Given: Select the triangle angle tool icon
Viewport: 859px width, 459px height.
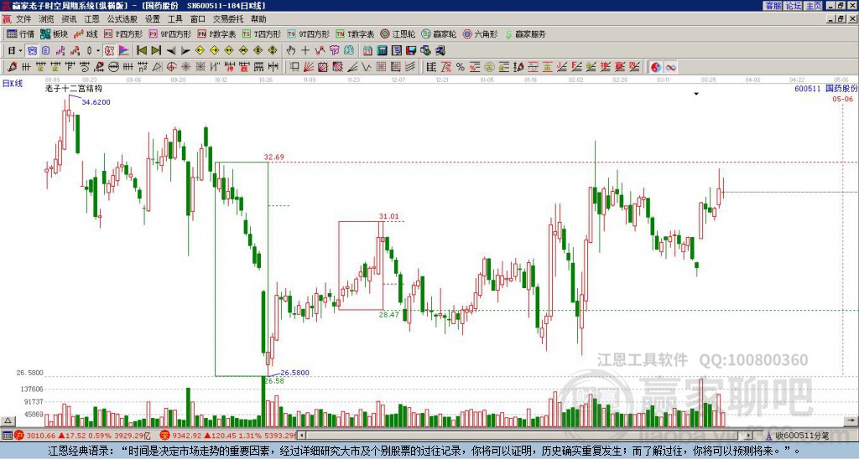Looking at the screenshot, I should point(157,67).
